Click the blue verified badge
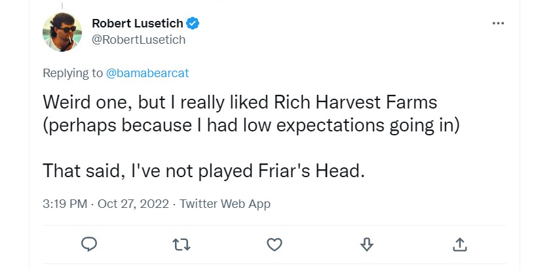534x270 pixels. pos(193,24)
